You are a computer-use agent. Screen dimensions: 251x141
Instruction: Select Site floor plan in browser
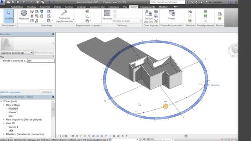coord(11,116)
